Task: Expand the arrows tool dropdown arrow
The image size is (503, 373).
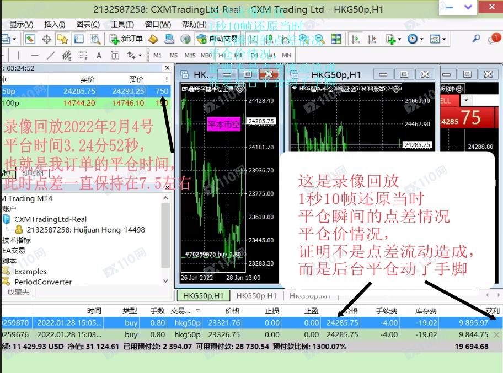Action: pyautogui.click(x=140, y=56)
